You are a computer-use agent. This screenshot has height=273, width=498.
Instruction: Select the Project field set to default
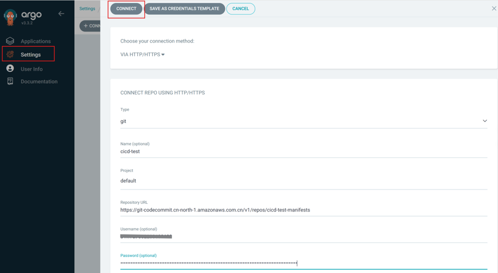[304, 181]
